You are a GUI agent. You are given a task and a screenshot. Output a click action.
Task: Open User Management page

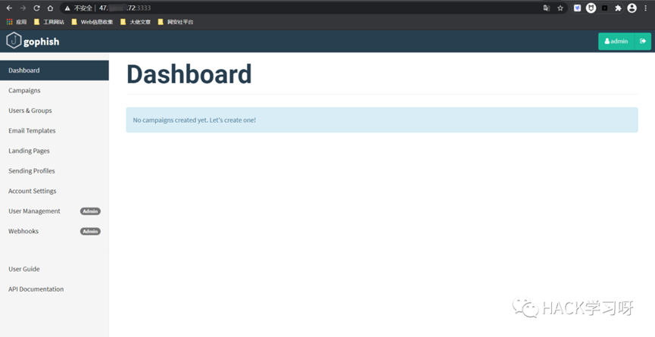point(55,211)
